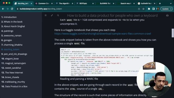Image resolution: width=174 pixels, height=98 pixels.
Task: Open chapter 16 Data Product in a Box
Action: coord(14,87)
